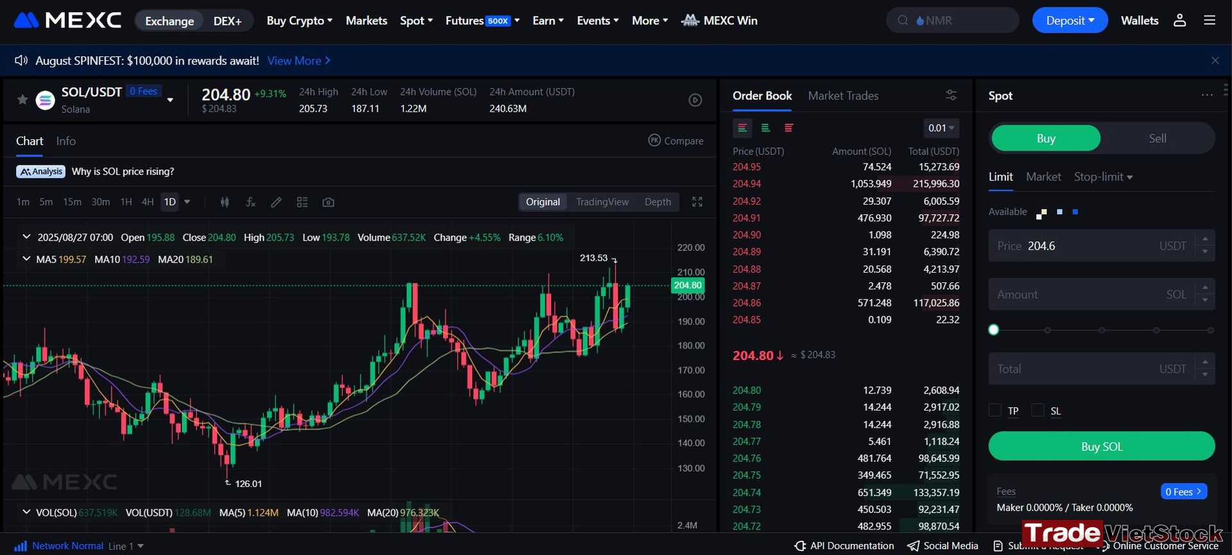Open the Stop-limit order type dropdown

(1104, 176)
